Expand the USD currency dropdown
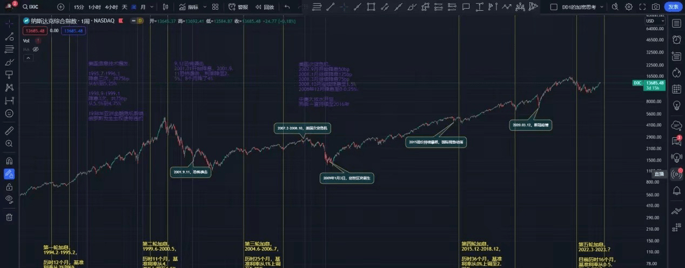Image resolution: width=685 pixels, height=268 pixels. click(x=656, y=21)
